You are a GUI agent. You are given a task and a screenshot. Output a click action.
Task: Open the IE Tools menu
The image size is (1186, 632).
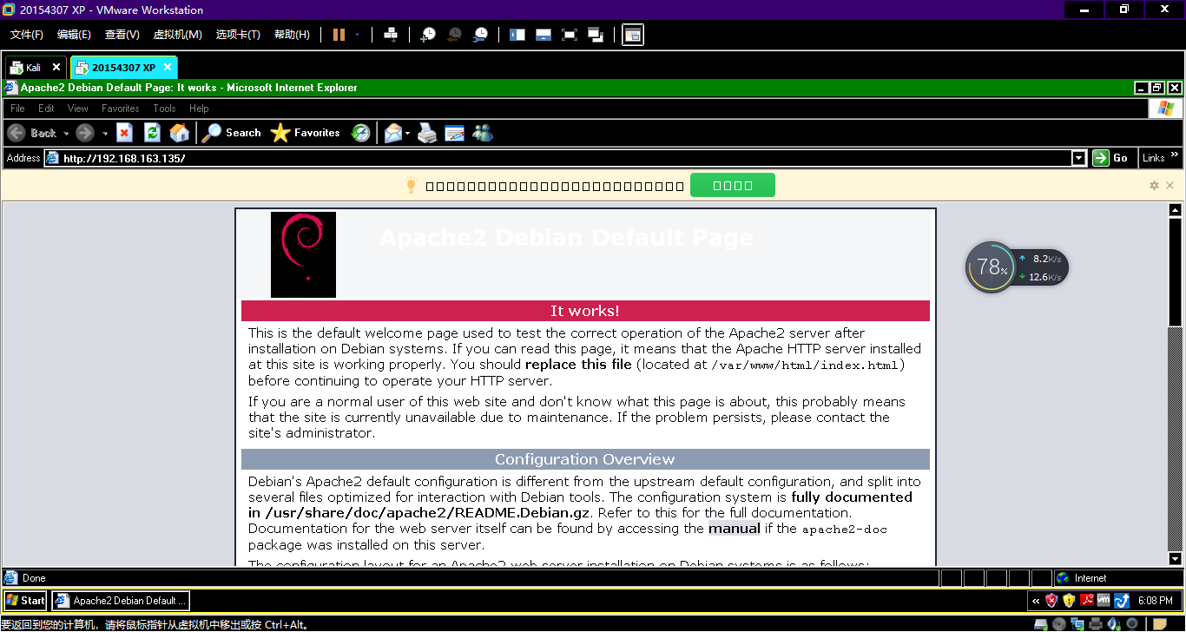tap(164, 109)
